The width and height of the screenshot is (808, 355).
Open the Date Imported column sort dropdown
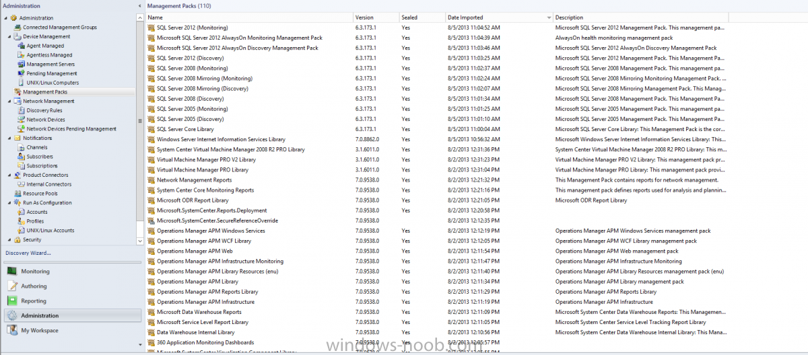click(549, 17)
